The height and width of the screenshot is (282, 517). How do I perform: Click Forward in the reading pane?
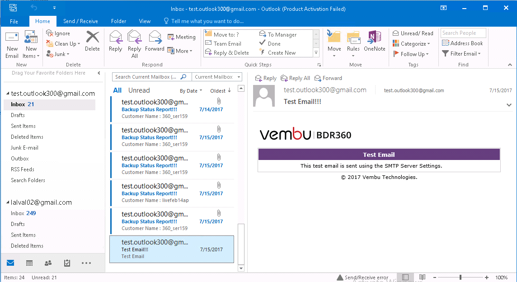tap(328, 78)
